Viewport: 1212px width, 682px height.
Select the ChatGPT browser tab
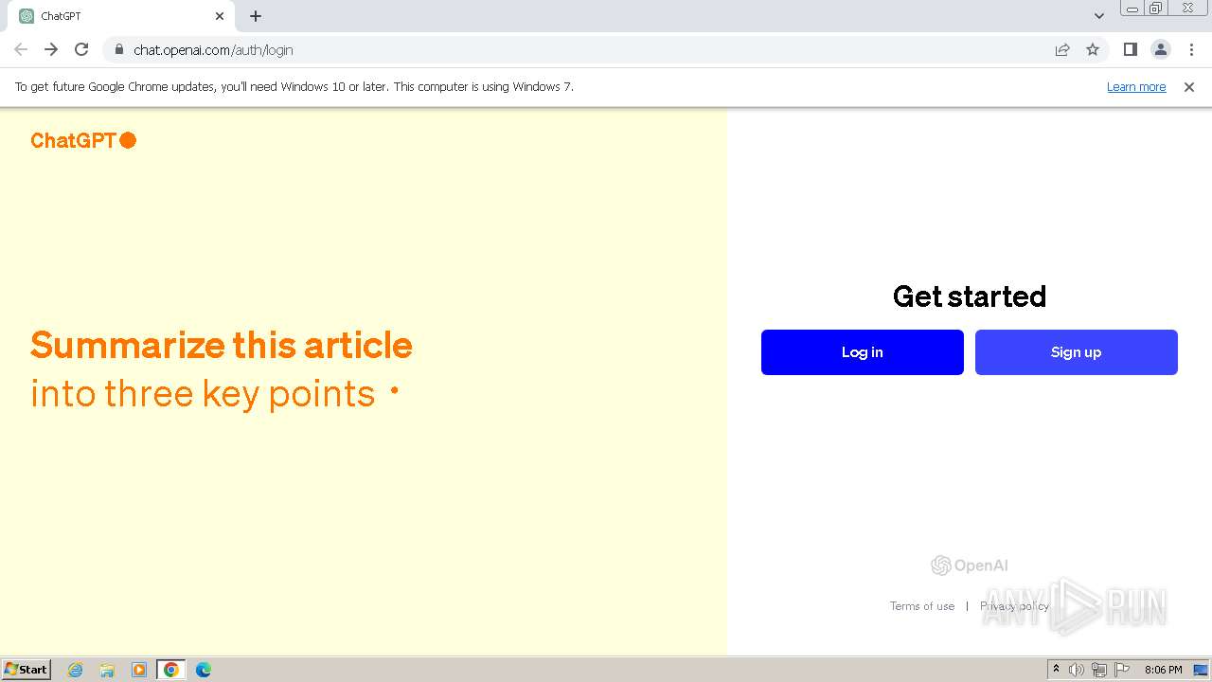121,16
